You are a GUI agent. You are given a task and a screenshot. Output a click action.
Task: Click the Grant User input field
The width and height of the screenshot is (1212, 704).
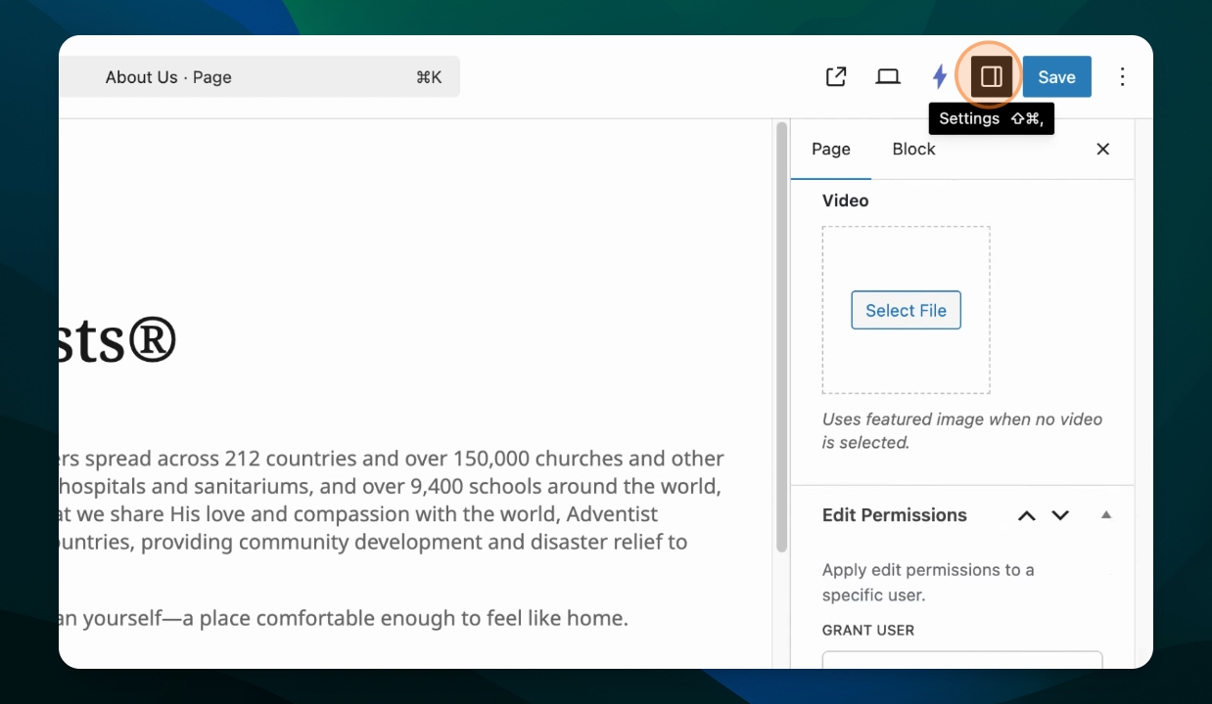click(961, 660)
